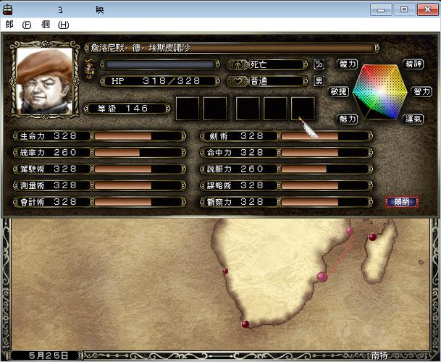441x362 pixels.
Task: Click the 觀察力 328 progress bar
Action: click(x=325, y=202)
